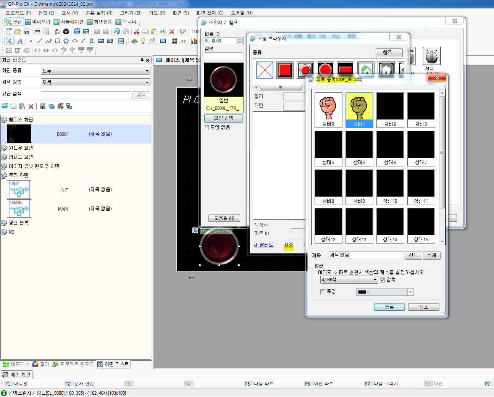The image size is (494, 397).
Task: Cut selection using the scissors icon
Action: pyautogui.click(x=136, y=31)
